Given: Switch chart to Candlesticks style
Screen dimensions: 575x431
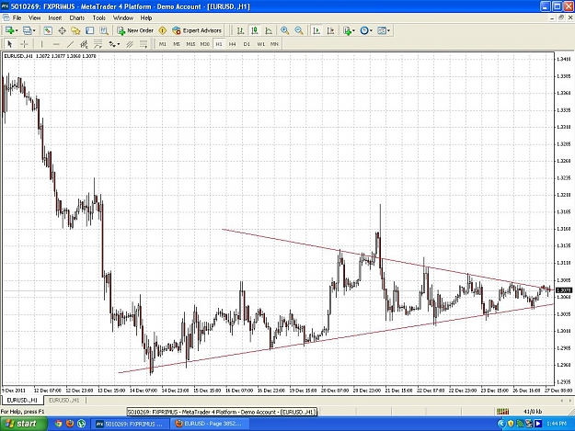Looking at the screenshot, I should click(x=255, y=30).
